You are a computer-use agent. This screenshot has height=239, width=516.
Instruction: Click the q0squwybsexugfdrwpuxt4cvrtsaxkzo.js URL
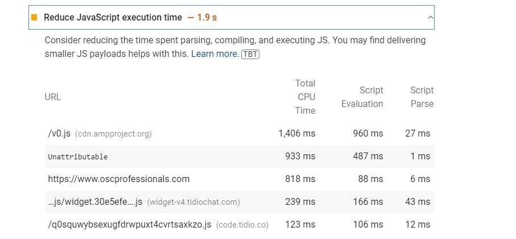click(x=130, y=225)
